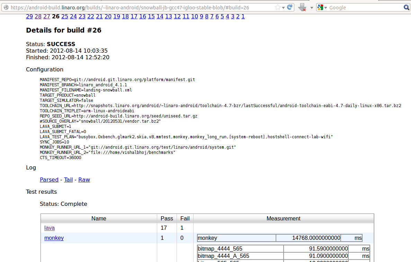Go to build number 29
This screenshot has width=411, height=262.
pyautogui.click(x=29, y=16)
